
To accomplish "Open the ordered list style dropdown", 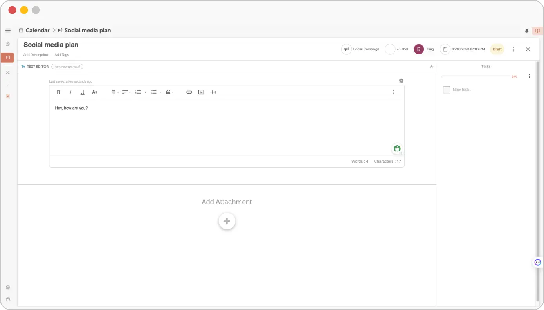I will click(x=145, y=92).
